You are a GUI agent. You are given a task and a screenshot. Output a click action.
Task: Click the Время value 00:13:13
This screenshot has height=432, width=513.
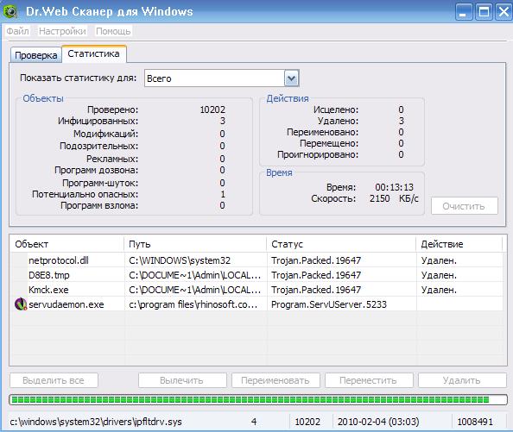[394, 187]
